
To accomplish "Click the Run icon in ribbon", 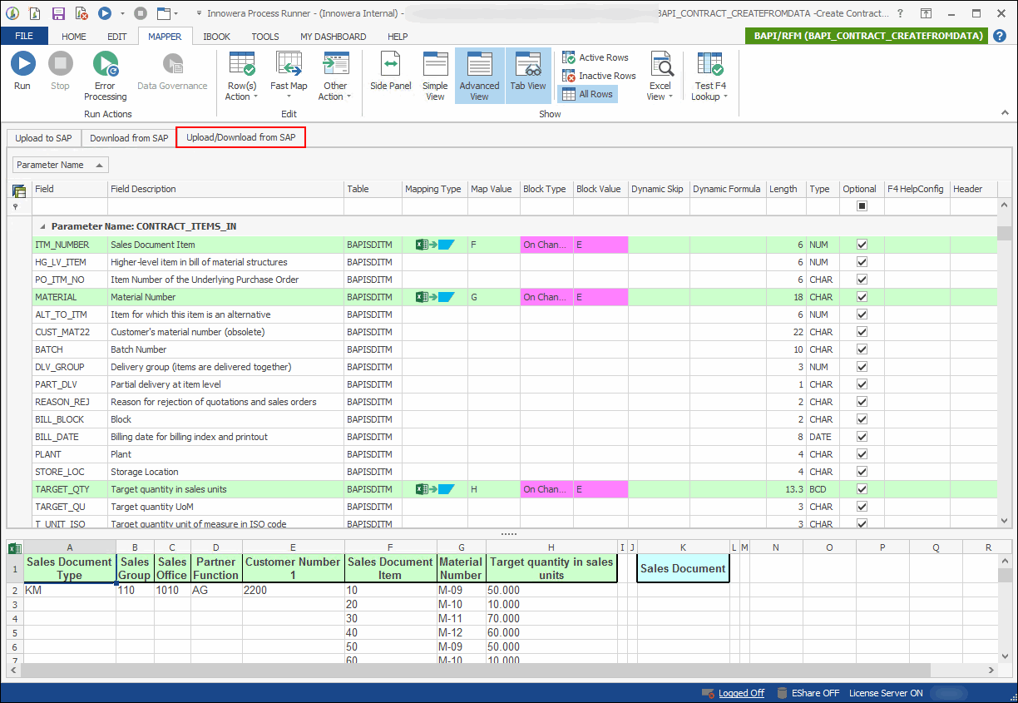I will [22, 65].
